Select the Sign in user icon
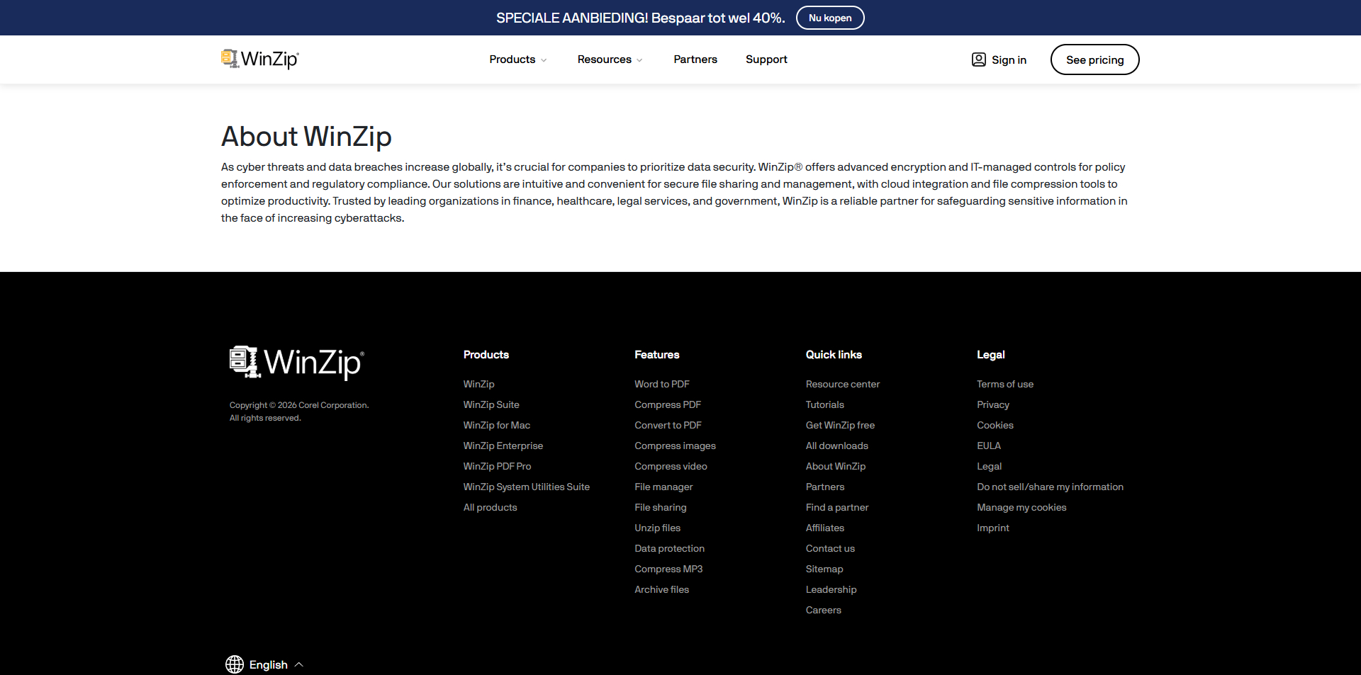Viewport: 1361px width, 675px height. point(979,59)
